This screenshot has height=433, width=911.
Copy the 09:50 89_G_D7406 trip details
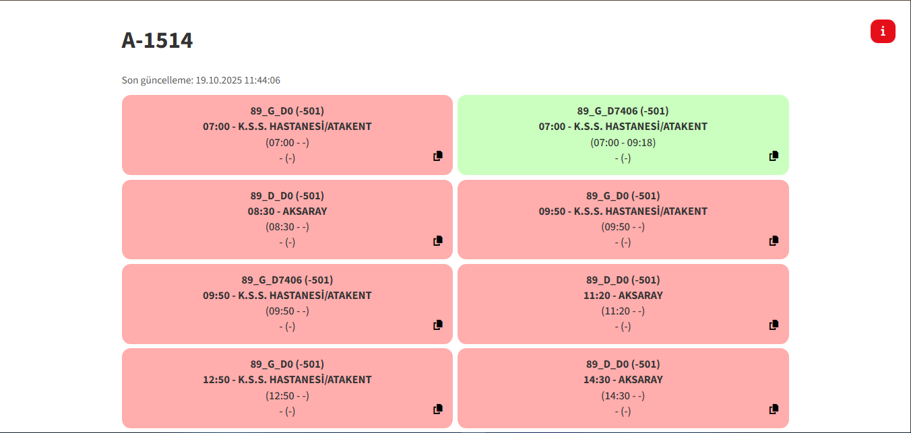click(x=438, y=325)
